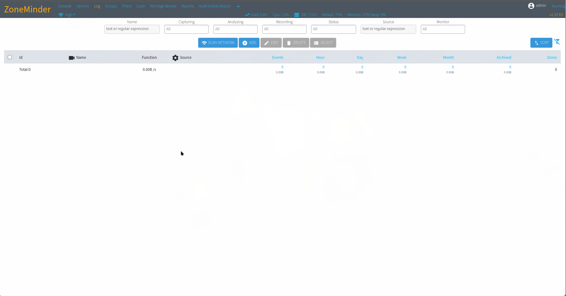Image resolution: width=566 pixels, height=296 pixels.
Task: Open Montage Review
Action: pyautogui.click(x=163, y=6)
